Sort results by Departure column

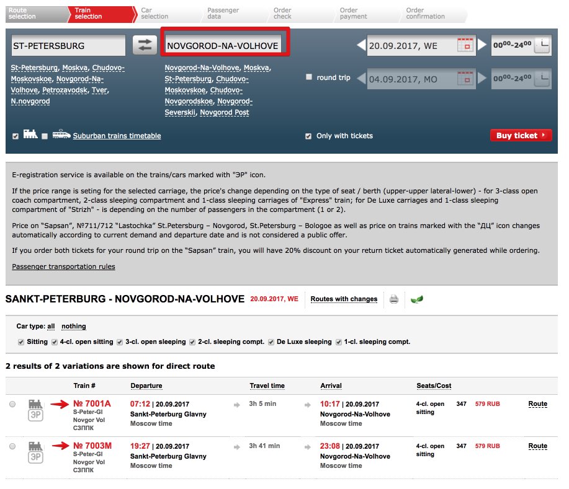[x=146, y=385]
